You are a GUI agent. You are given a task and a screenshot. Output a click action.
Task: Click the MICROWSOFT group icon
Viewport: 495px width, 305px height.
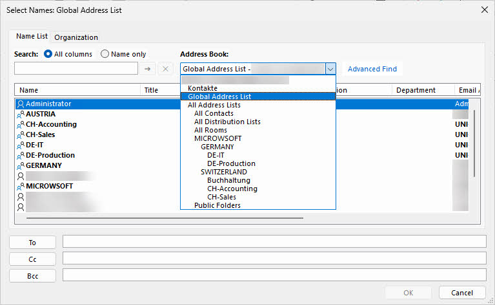(x=21, y=186)
